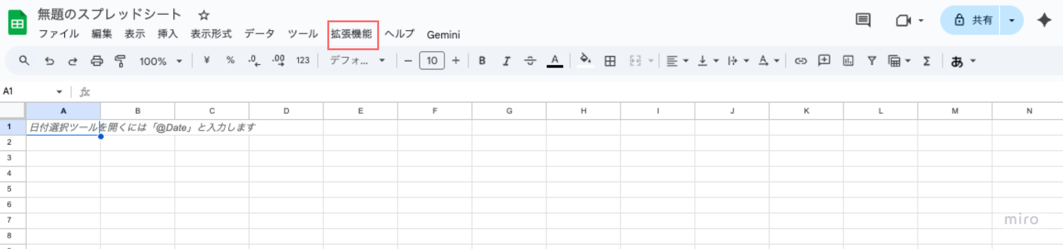Click the print icon
This screenshot has height=249, width=1063.
click(96, 61)
